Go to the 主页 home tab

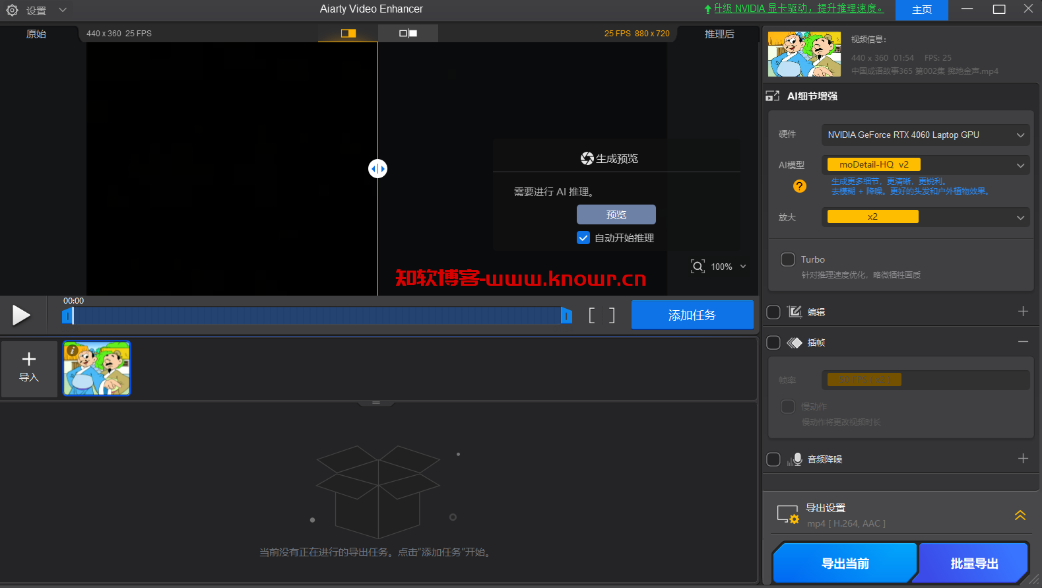(x=922, y=10)
